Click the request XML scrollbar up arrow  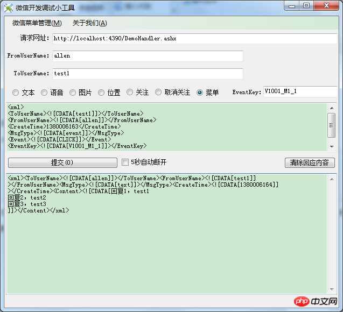pos(332,108)
